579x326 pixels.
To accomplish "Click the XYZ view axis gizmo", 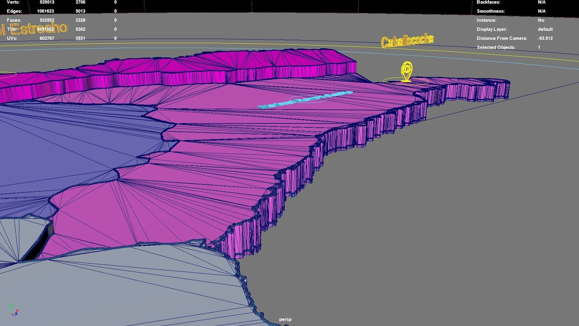I will pos(14,310).
